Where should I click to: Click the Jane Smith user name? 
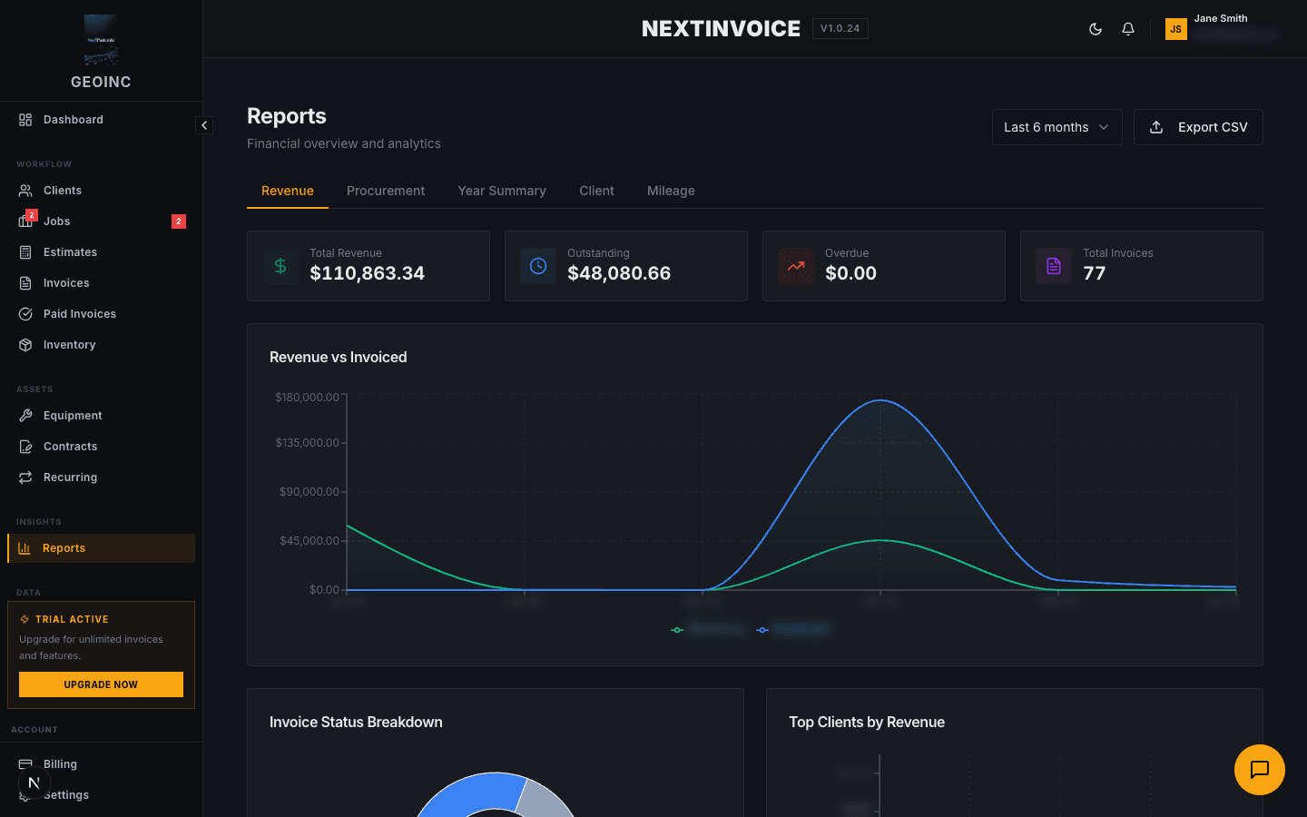pos(1220,18)
